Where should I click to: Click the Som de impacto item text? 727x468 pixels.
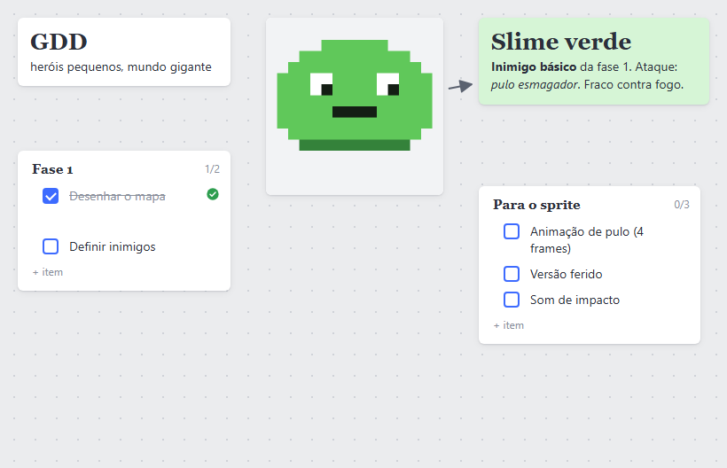point(575,300)
